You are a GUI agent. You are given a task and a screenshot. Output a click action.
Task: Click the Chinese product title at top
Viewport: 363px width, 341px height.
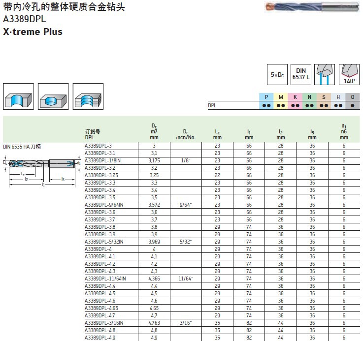click(x=64, y=7)
